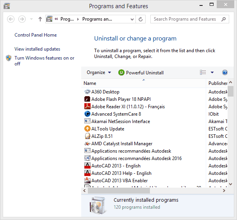Click the Powerful Uninstall button
The height and width of the screenshot is (220, 237).
tap(141, 72)
